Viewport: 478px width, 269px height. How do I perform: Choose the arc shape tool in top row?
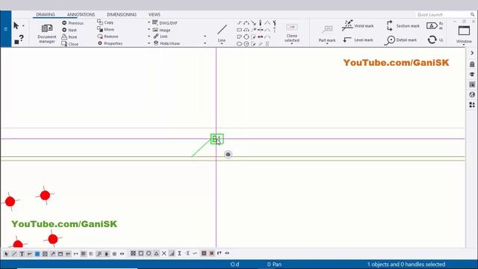click(x=246, y=23)
